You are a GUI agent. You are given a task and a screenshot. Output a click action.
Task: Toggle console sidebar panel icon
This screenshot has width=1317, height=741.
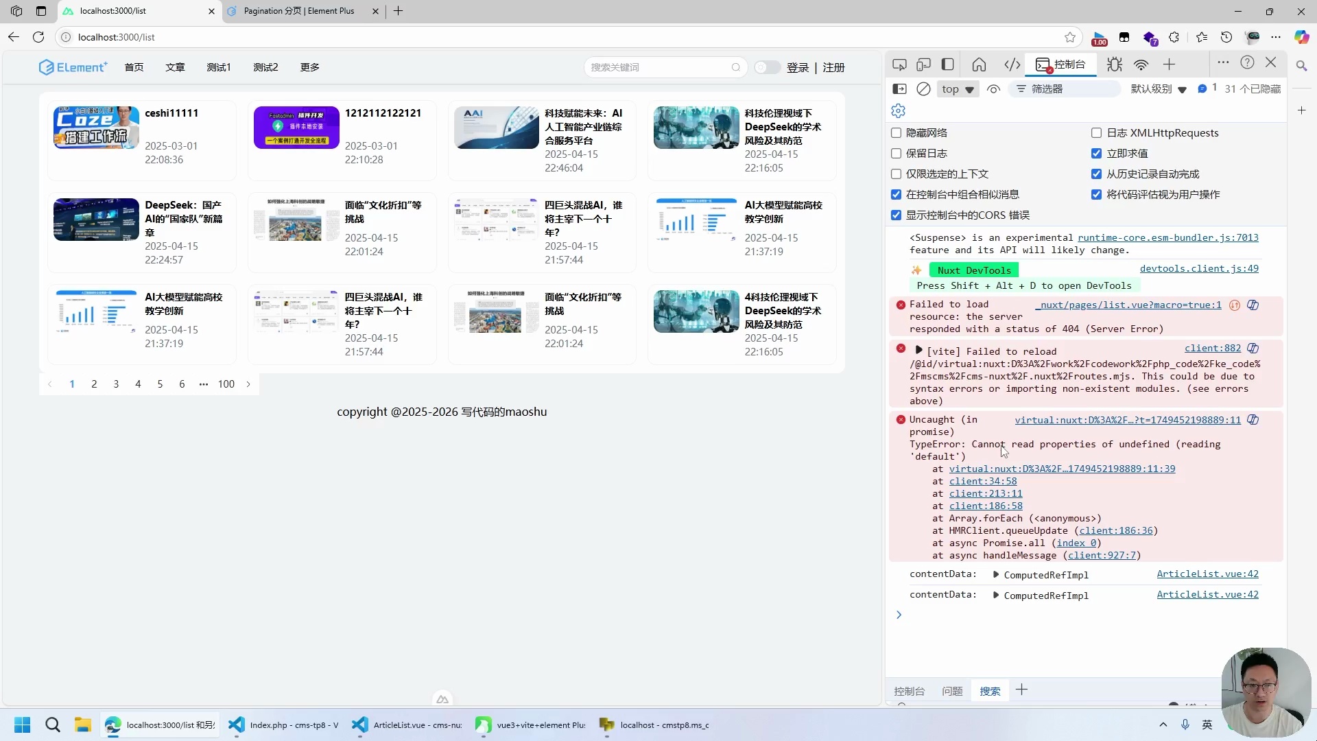pyautogui.click(x=899, y=89)
